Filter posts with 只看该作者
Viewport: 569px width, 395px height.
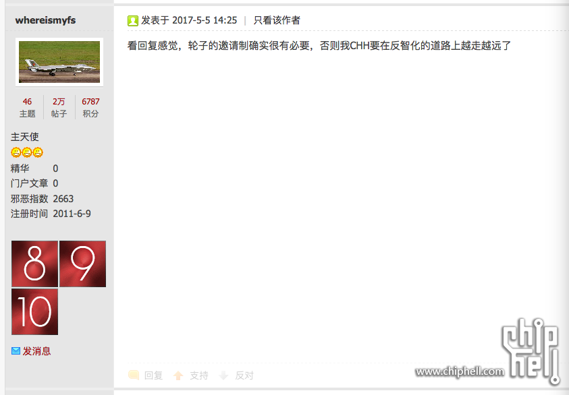pos(277,20)
